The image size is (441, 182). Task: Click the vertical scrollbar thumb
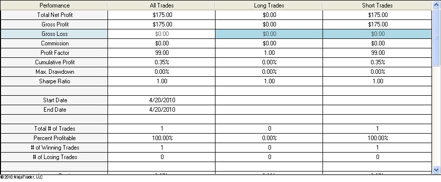[x=436, y=37]
